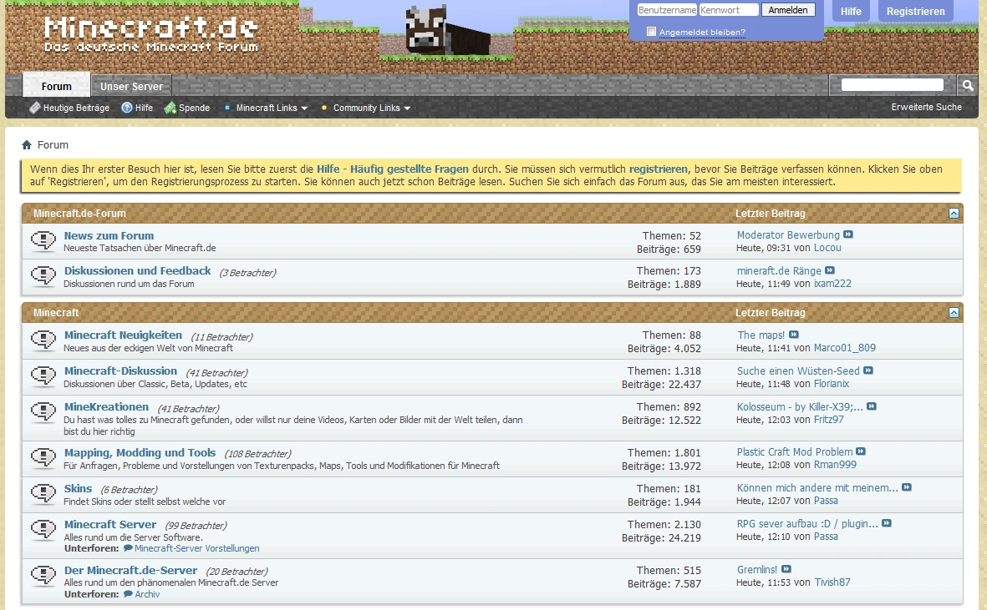Screen dimensions: 987x610
Task: Go to last post icon after mineraft.de Ränge
Action: coord(830,270)
